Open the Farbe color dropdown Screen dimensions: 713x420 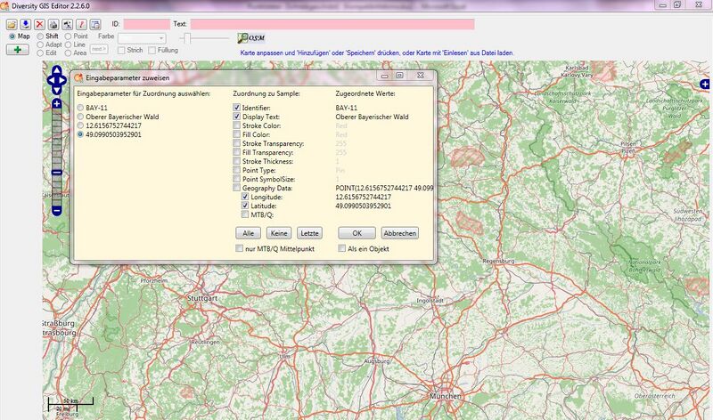(x=142, y=38)
